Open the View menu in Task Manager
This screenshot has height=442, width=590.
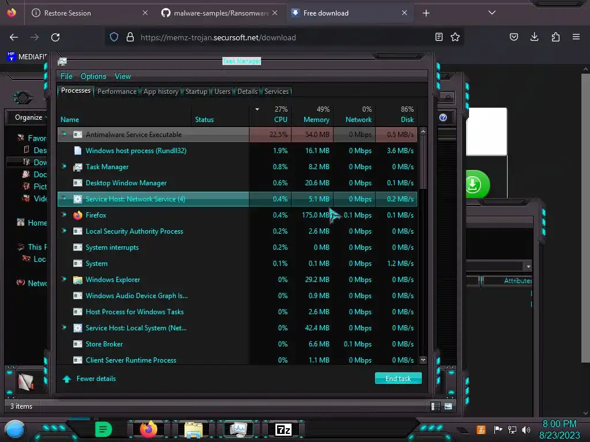[x=123, y=77]
